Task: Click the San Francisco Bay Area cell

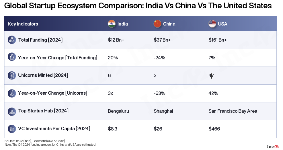Action: (233, 111)
